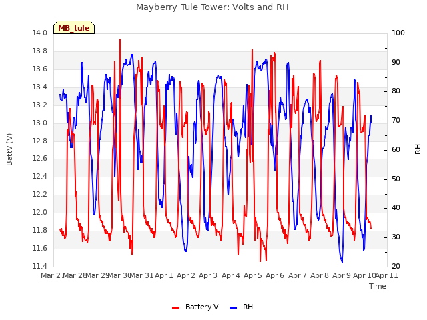Click the Apr 2 date tick label
Screen dimensions: 427x320
click(186, 275)
